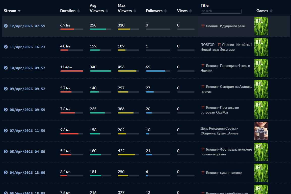Click title 'Япония - Фестиваль мужского полового органа'
291x194 pixels.
click(x=226, y=152)
